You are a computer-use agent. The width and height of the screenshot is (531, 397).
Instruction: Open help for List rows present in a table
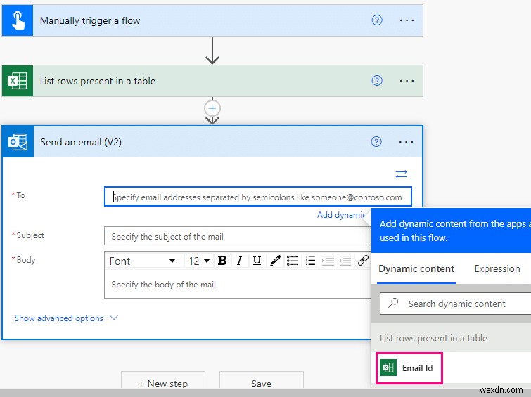(x=377, y=81)
